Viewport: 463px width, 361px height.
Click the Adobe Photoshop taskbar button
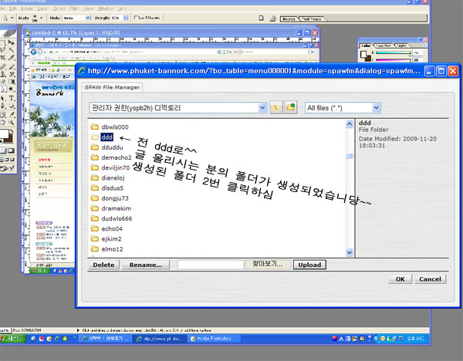point(212,339)
